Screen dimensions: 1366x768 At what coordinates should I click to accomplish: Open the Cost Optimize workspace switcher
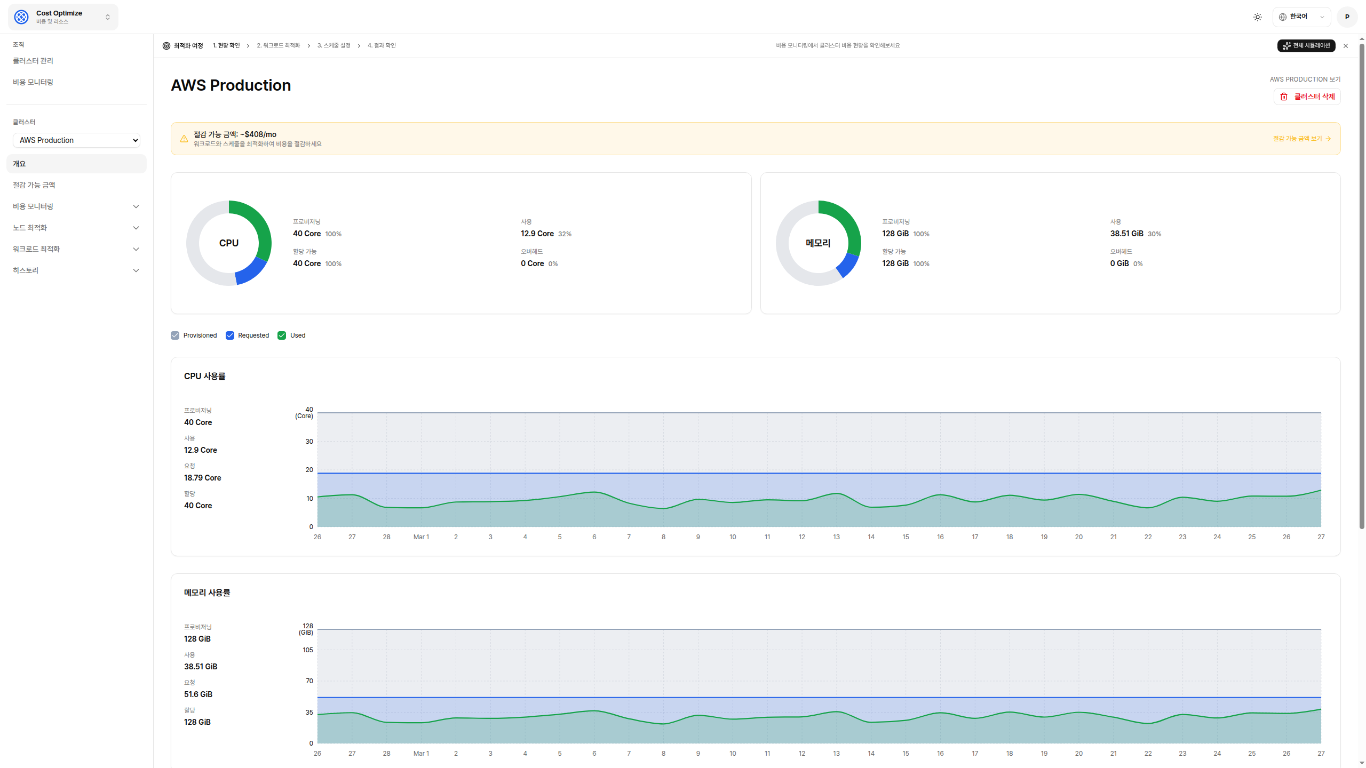click(63, 17)
